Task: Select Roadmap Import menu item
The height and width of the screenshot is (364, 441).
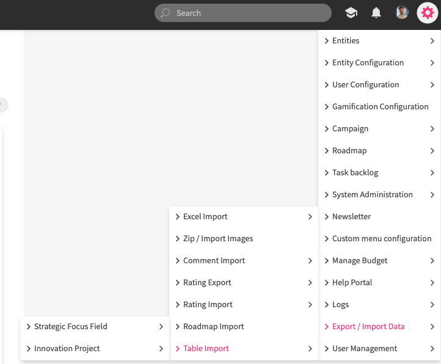Action: tap(213, 327)
